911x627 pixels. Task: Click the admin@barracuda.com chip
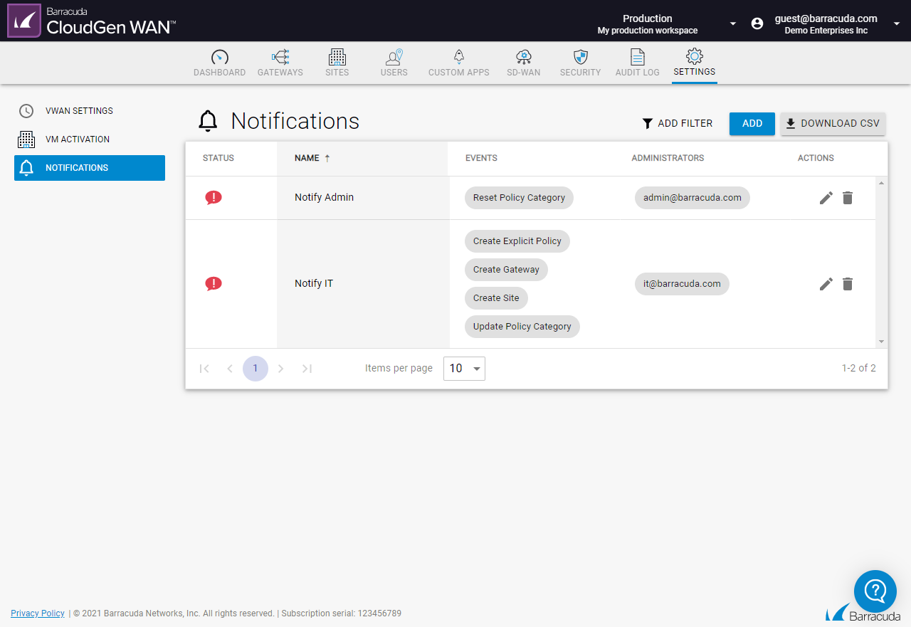[x=693, y=198]
